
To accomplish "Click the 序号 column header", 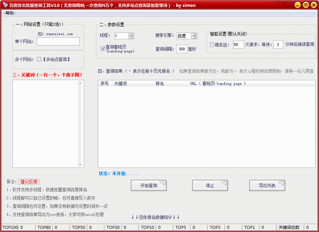I will 105,84.
